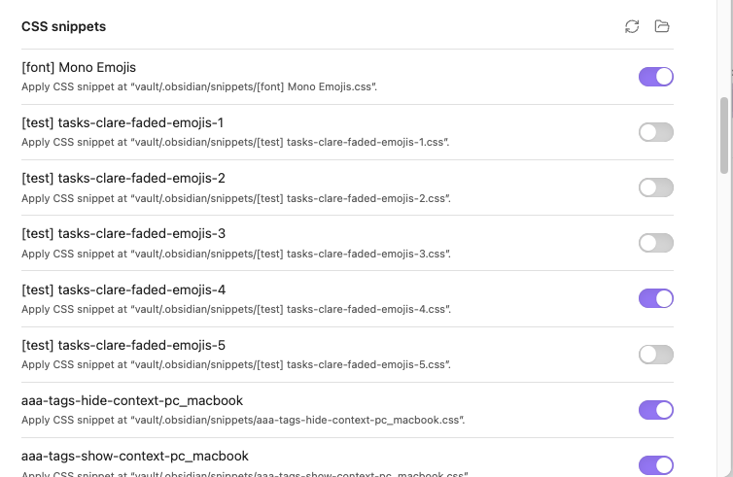
Task: Toggle off aaa-tags-show-context-pc_macbook snippet
Action: pos(656,465)
